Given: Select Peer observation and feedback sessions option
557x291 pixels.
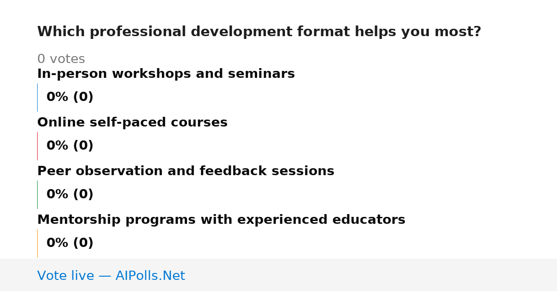Looking at the screenshot, I should [186, 171].
